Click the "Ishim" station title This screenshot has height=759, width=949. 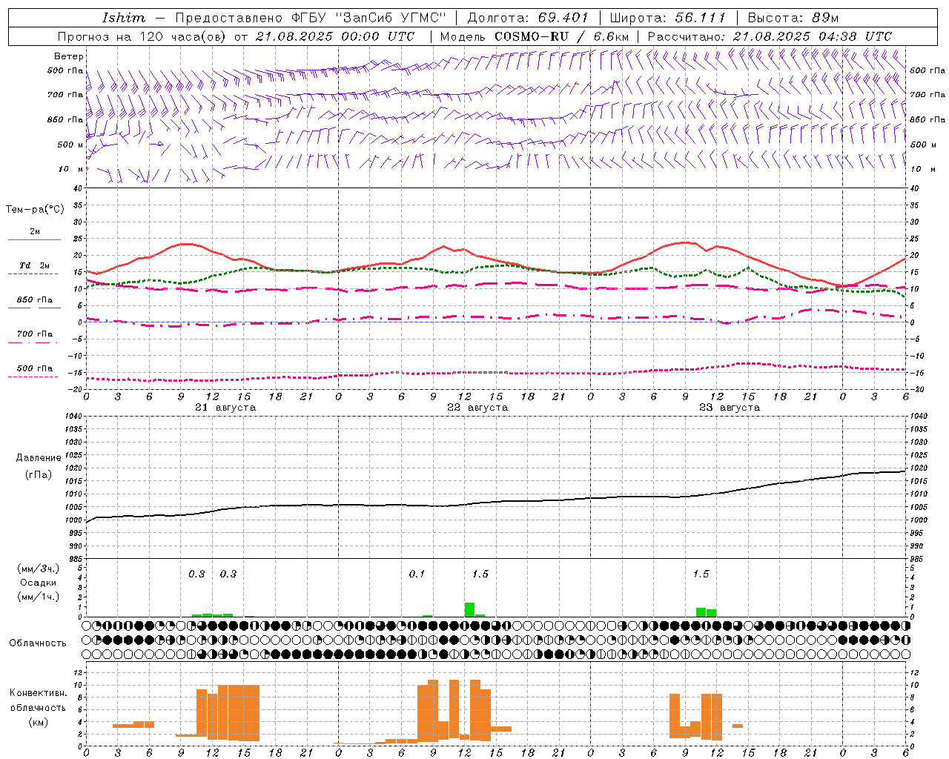pos(124,18)
